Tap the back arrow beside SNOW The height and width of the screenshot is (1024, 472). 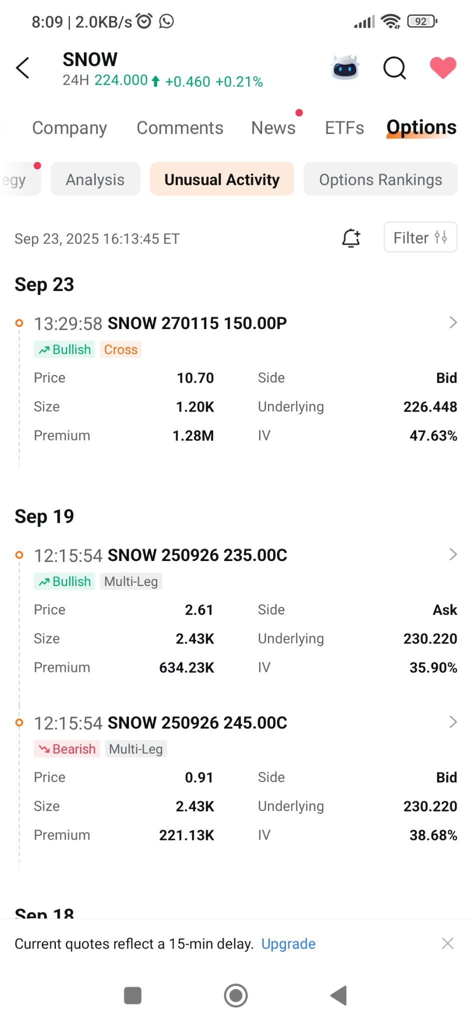pos(23,68)
